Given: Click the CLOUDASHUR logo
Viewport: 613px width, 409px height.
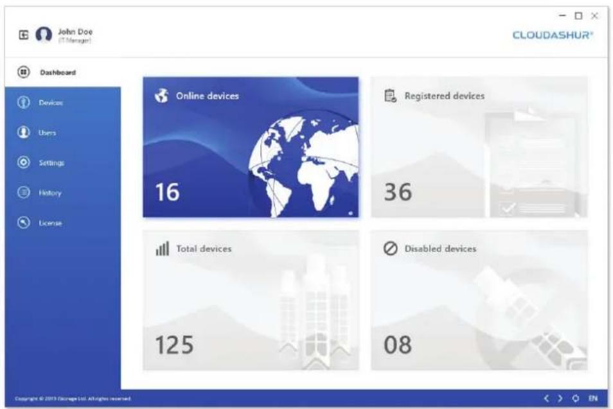Looking at the screenshot, I should coord(553,35).
